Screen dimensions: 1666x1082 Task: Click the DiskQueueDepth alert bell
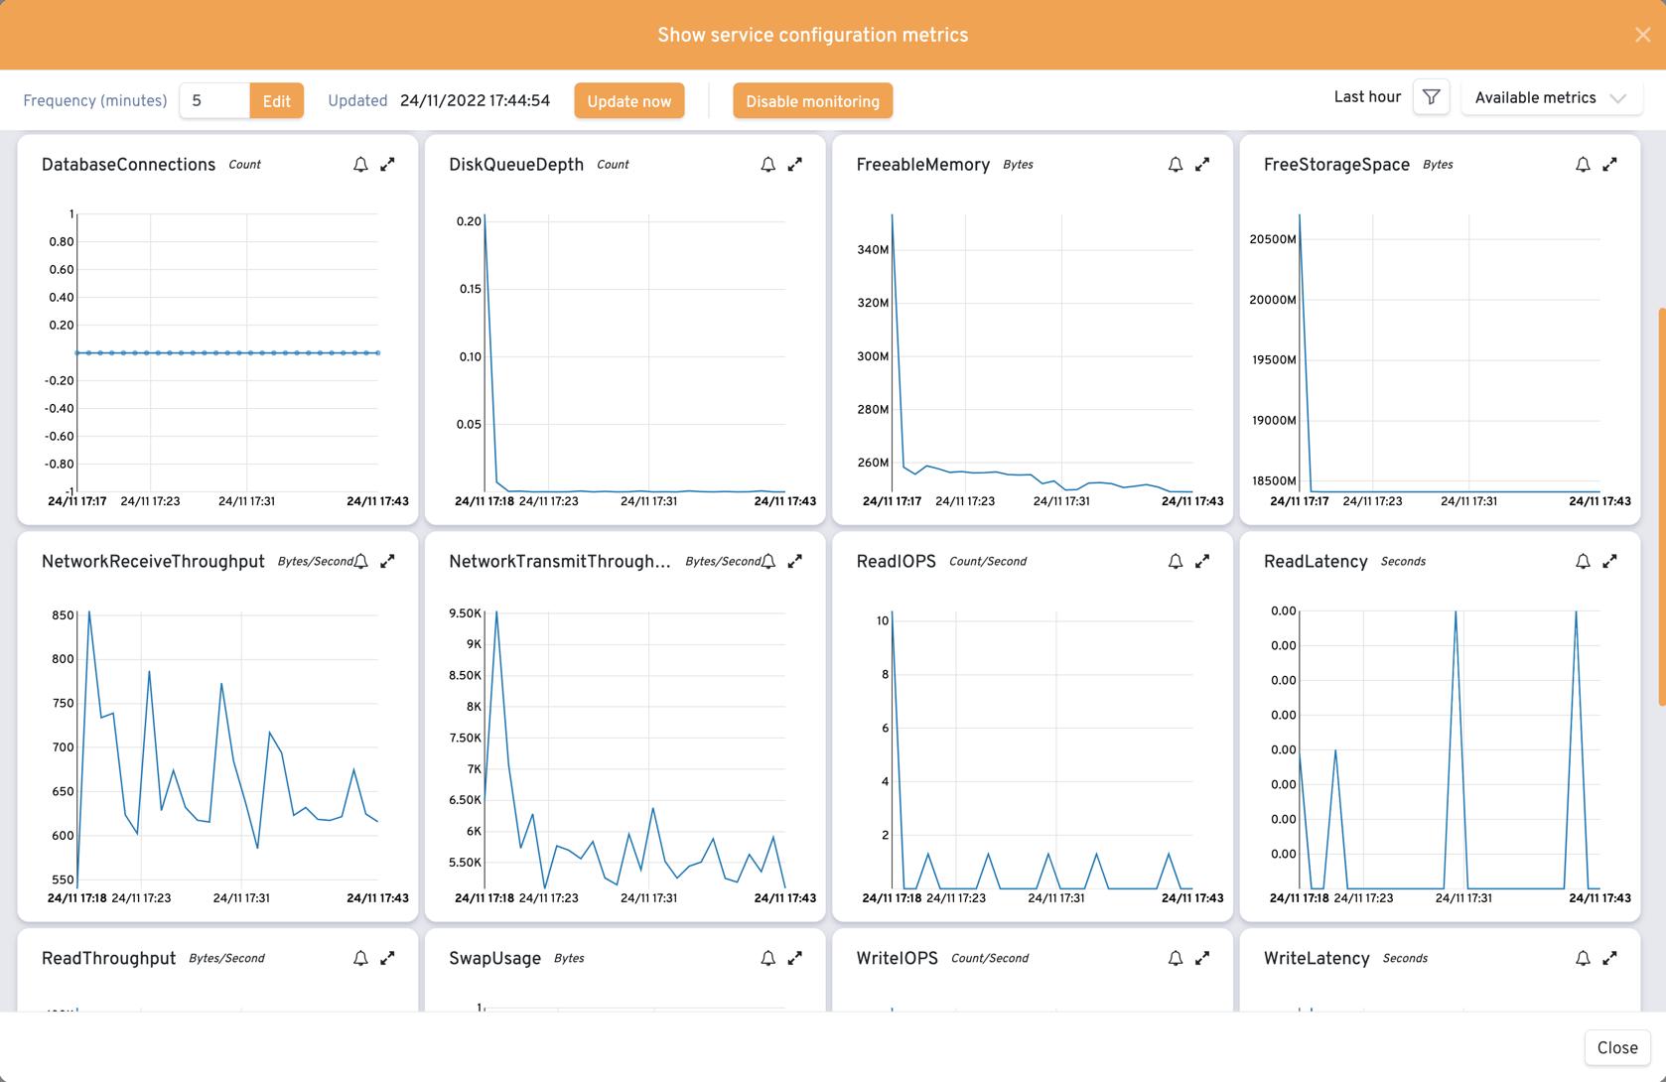click(x=767, y=165)
